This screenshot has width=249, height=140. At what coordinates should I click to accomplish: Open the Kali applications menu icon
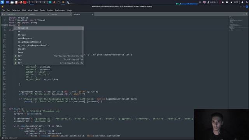(x=2, y=2)
